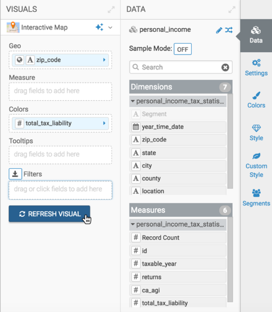
Task: Click the globe icon on zip_code field
Action: pyautogui.click(x=19, y=60)
